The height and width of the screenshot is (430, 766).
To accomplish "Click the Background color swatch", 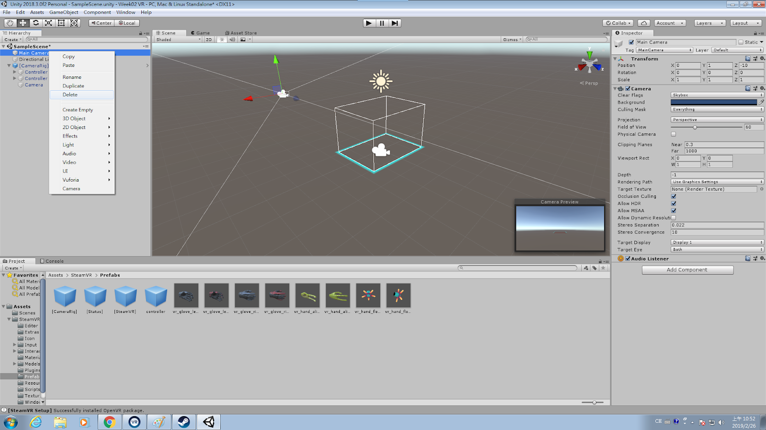I will pos(714,102).
